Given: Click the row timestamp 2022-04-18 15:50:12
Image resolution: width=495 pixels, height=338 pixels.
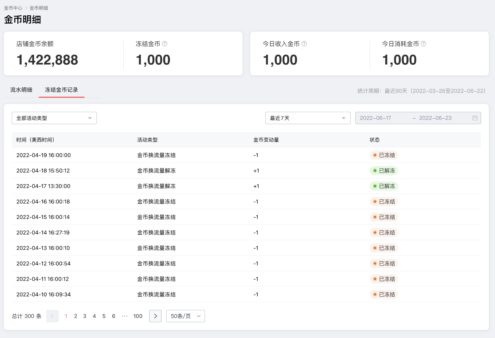Looking at the screenshot, I should tap(43, 171).
